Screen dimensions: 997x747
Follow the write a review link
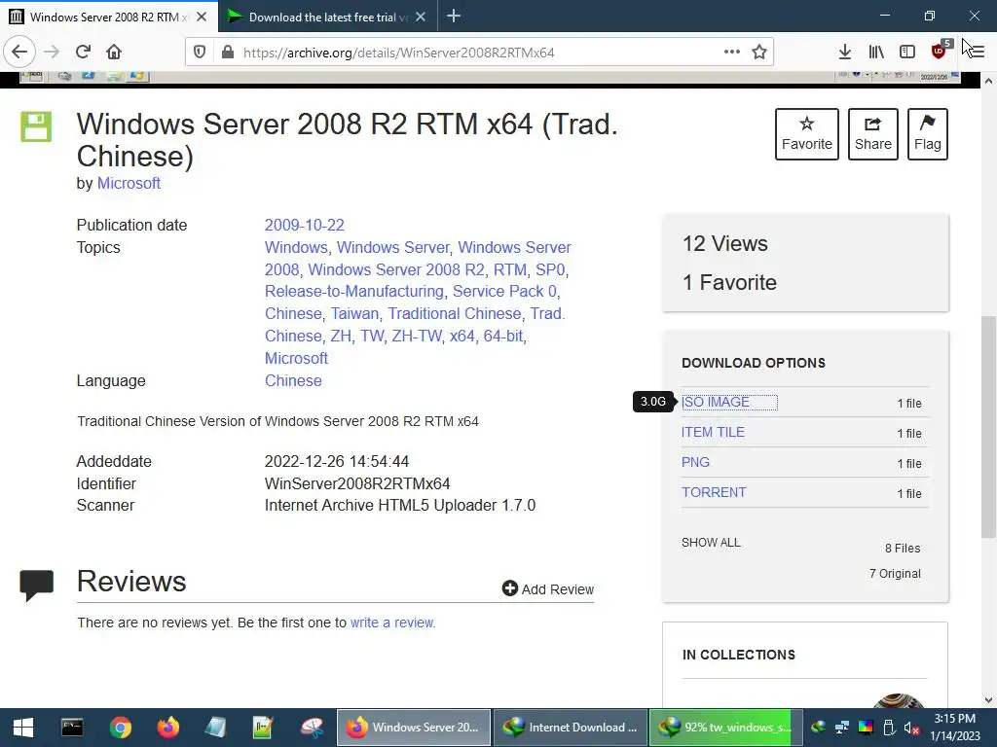(x=391, y=622)
